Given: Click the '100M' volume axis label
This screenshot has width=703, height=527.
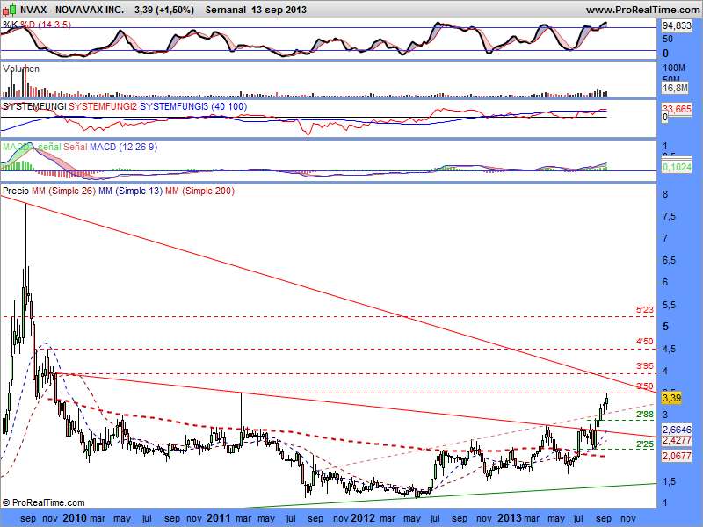Looking at the screenshot, I should [674, 69].
